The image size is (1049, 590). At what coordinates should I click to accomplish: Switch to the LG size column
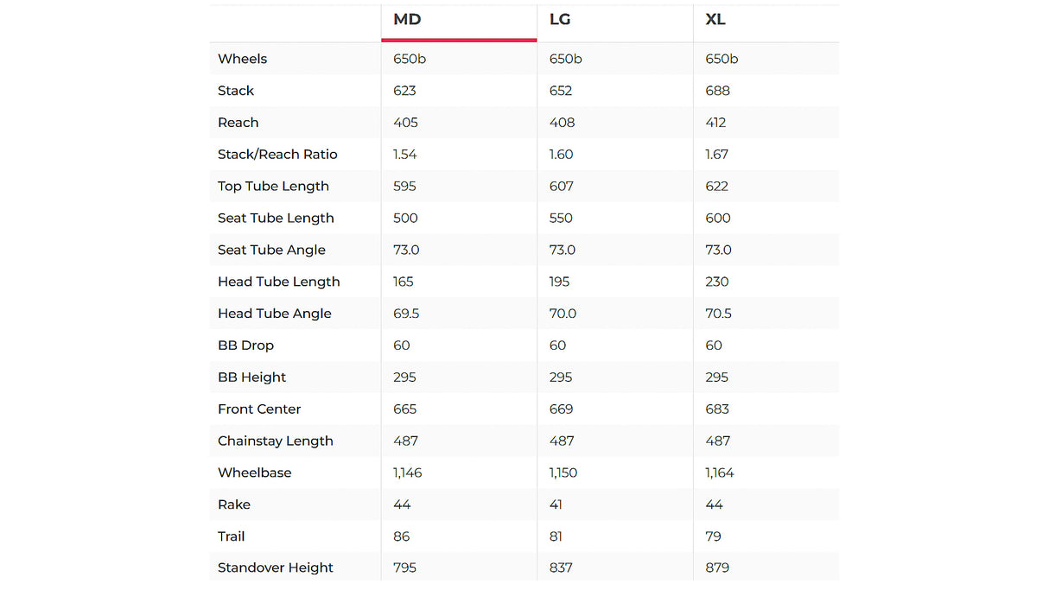[560, 20]
